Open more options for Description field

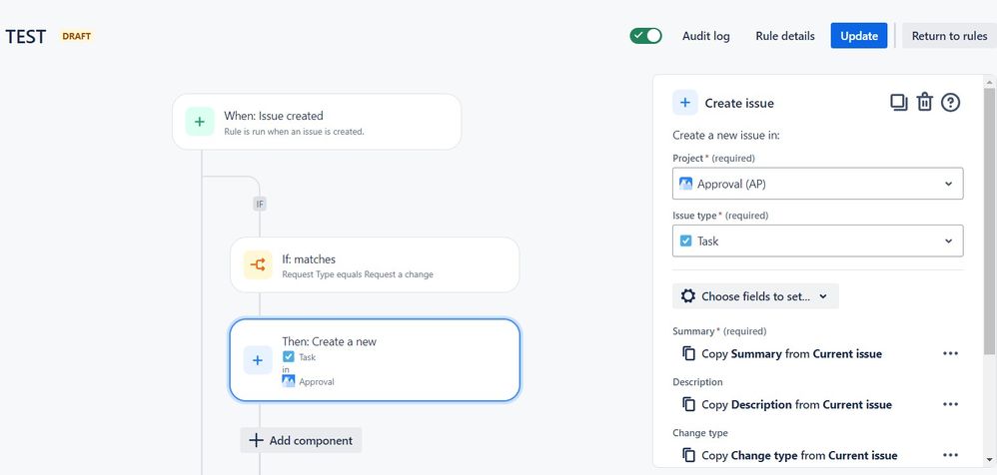(x=950, y=404)
